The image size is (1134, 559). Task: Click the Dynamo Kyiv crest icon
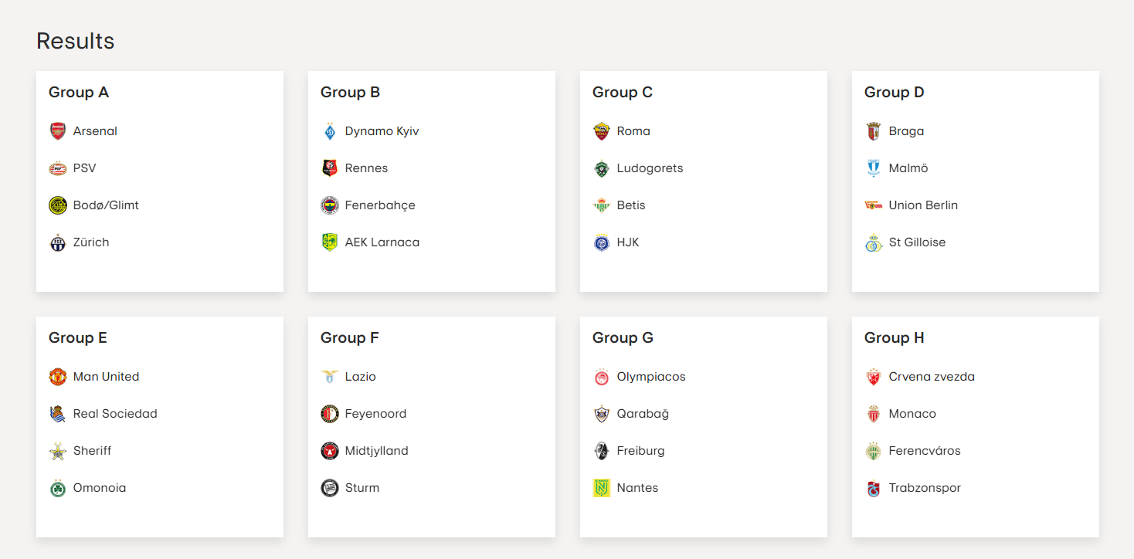[330, 131]
